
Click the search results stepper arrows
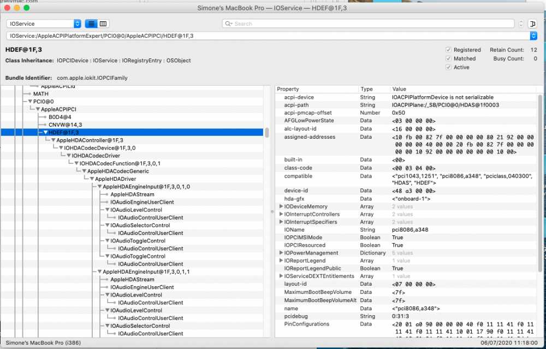521,23
